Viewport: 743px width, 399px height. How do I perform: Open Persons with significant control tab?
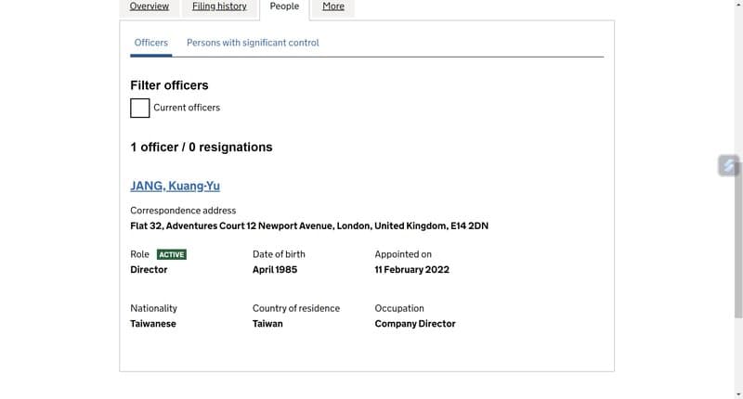tap(253, 43)
